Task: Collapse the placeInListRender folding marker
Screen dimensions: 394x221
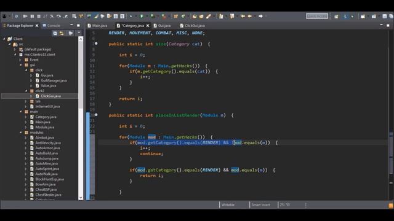Action: click(96, 115)
